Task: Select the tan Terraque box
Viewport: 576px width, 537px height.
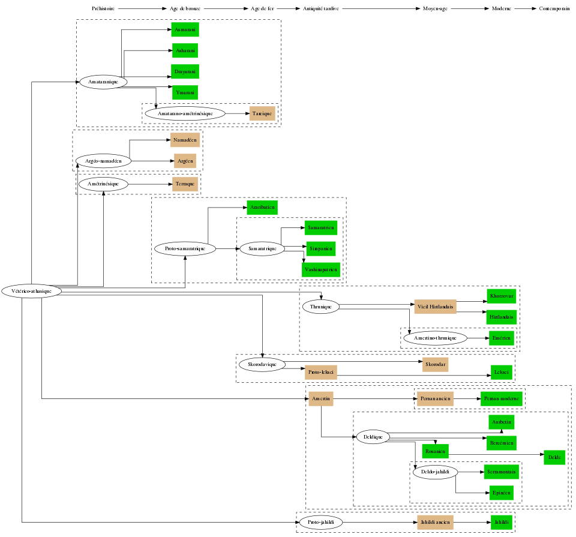Action: click(x=185, y=184)
